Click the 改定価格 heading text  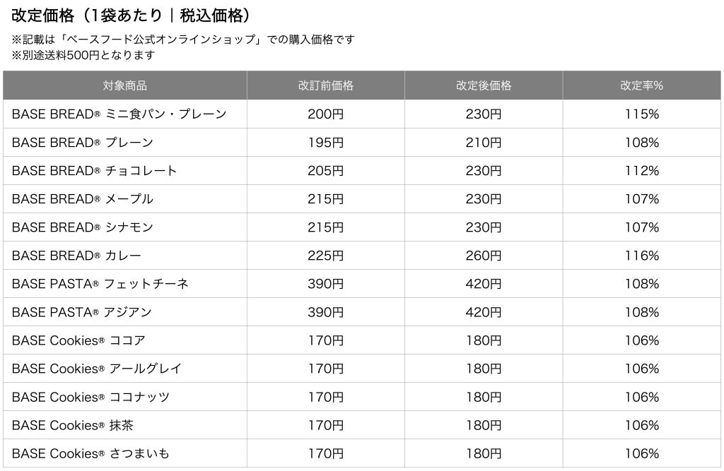coord(42,16)
